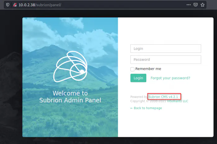217x144 pixels.
Task: Click the 'Remember me' label text
Action: 148,69
